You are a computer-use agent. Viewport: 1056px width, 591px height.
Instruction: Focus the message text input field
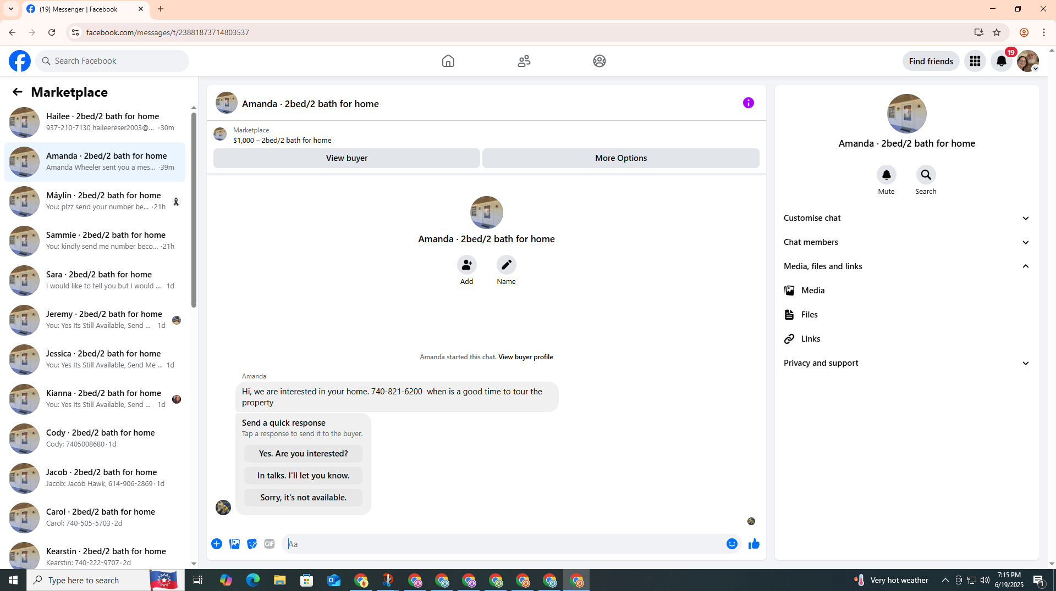coord(504,544)
